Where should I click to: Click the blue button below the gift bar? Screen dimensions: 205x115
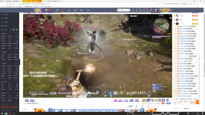(x=169, y=103)
